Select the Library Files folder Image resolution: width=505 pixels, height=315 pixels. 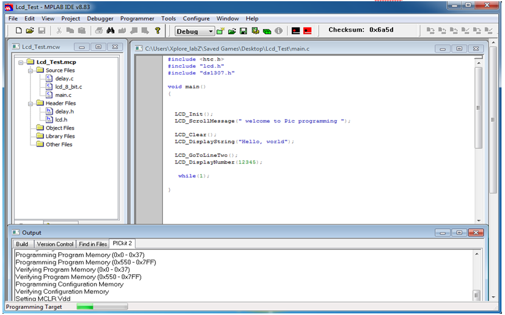tap(61, 136)
